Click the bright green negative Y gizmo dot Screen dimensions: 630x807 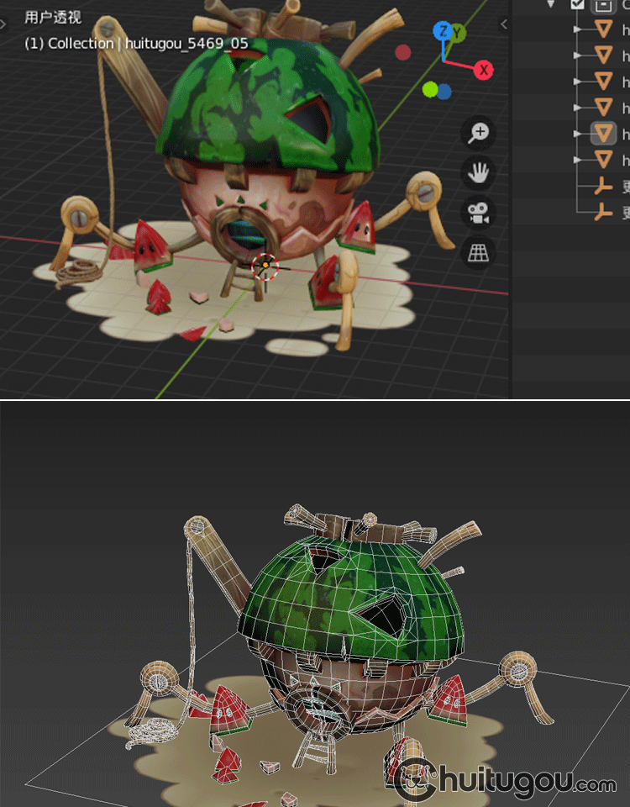click(429, 90)
